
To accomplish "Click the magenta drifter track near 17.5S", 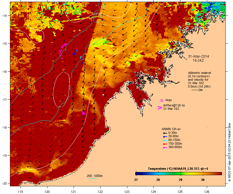I will [x=84, y=113].
